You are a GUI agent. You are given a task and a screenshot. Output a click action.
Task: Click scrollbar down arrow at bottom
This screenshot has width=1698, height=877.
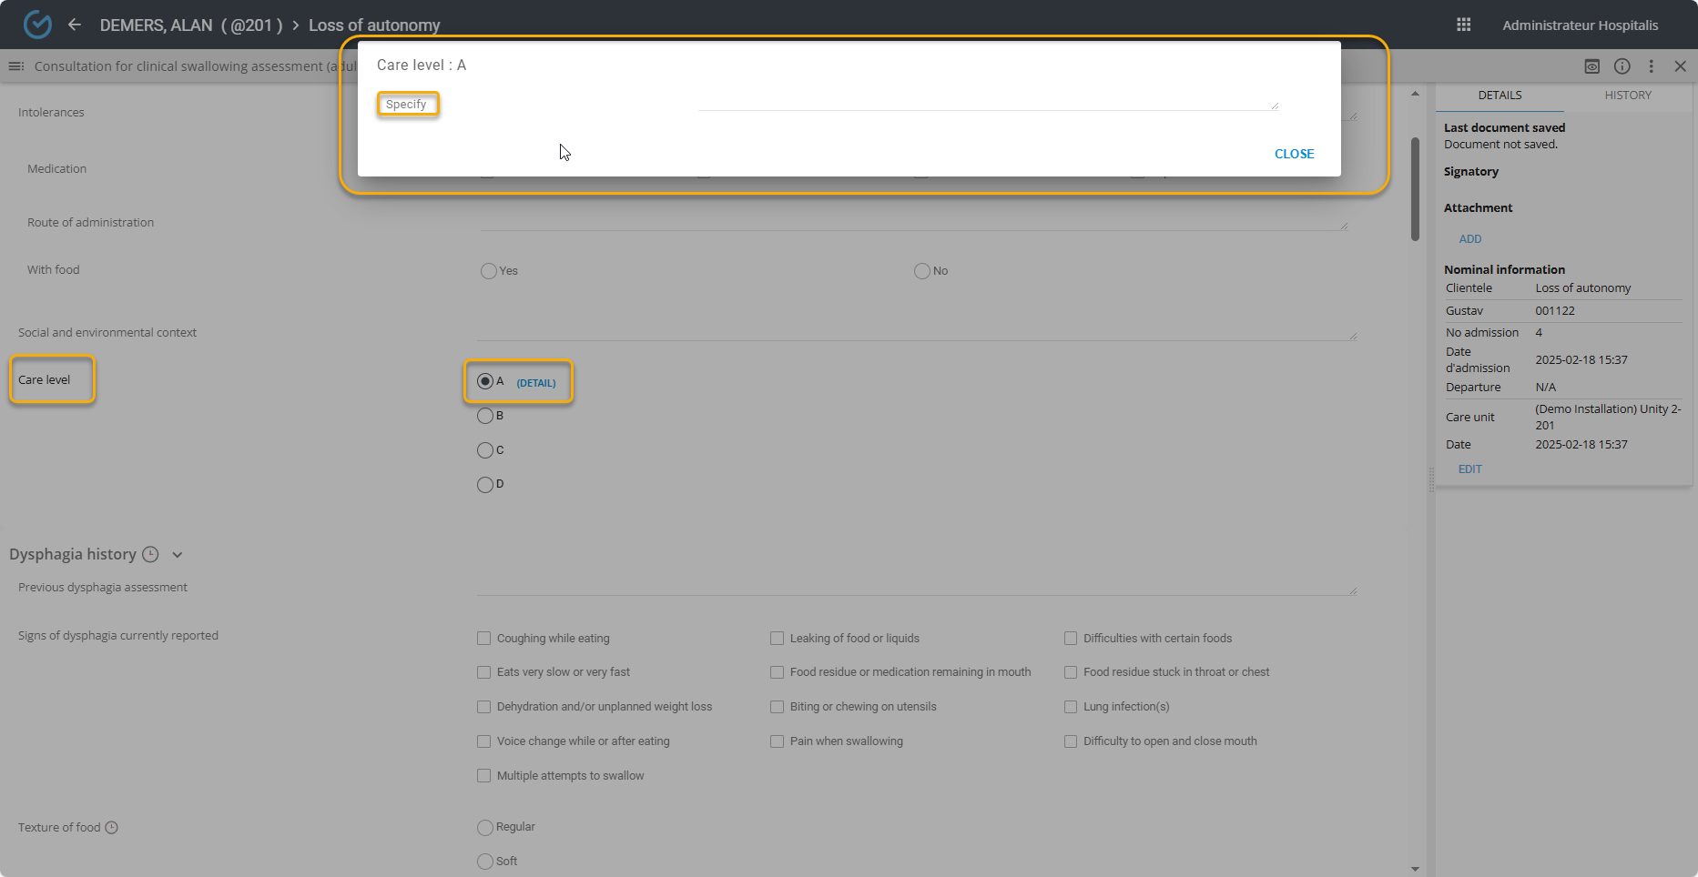coord(1415,869)
